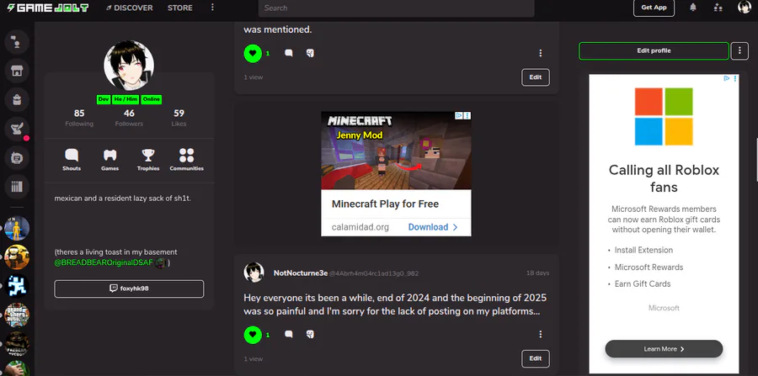This screenshot has width=758, height=376.
Task: Click the Edit profile button
Action: click(x=654, y=50)
